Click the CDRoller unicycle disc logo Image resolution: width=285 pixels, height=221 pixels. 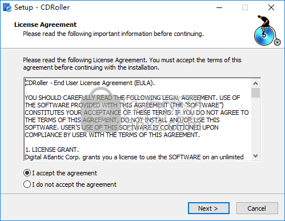267,31
